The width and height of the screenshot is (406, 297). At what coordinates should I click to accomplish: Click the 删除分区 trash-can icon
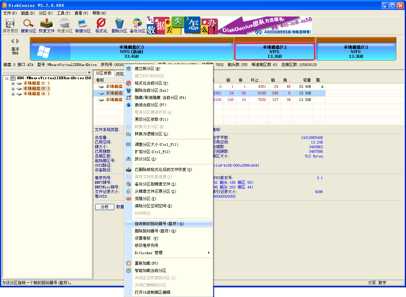click(x=119, y=25)
